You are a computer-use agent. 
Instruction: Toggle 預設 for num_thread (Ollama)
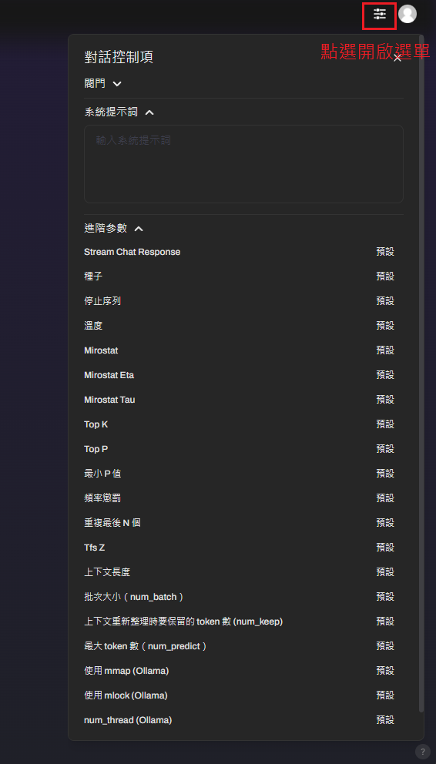(385, 720)
